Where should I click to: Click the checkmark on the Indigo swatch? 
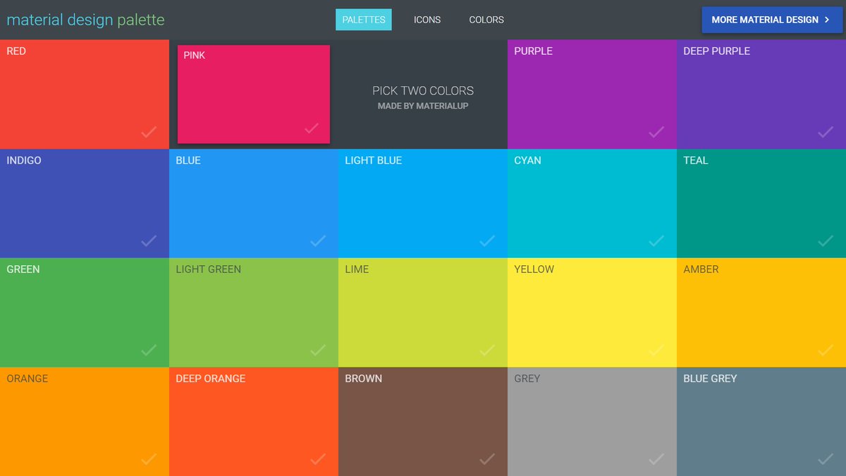tap(149, 240)
